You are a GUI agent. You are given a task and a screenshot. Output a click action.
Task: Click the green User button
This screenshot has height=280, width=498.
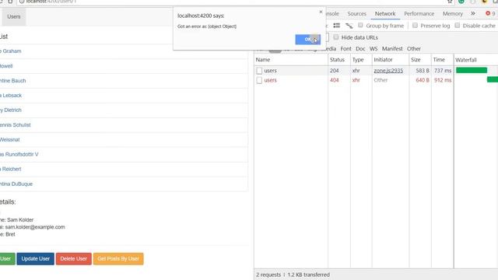point(7,259)
